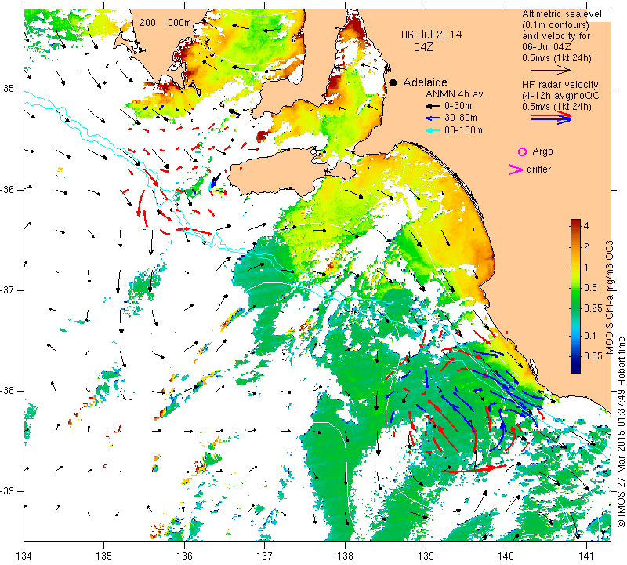Click the magenta Argo circle legend symbol

pyautogui.click(x=522, y=151)
